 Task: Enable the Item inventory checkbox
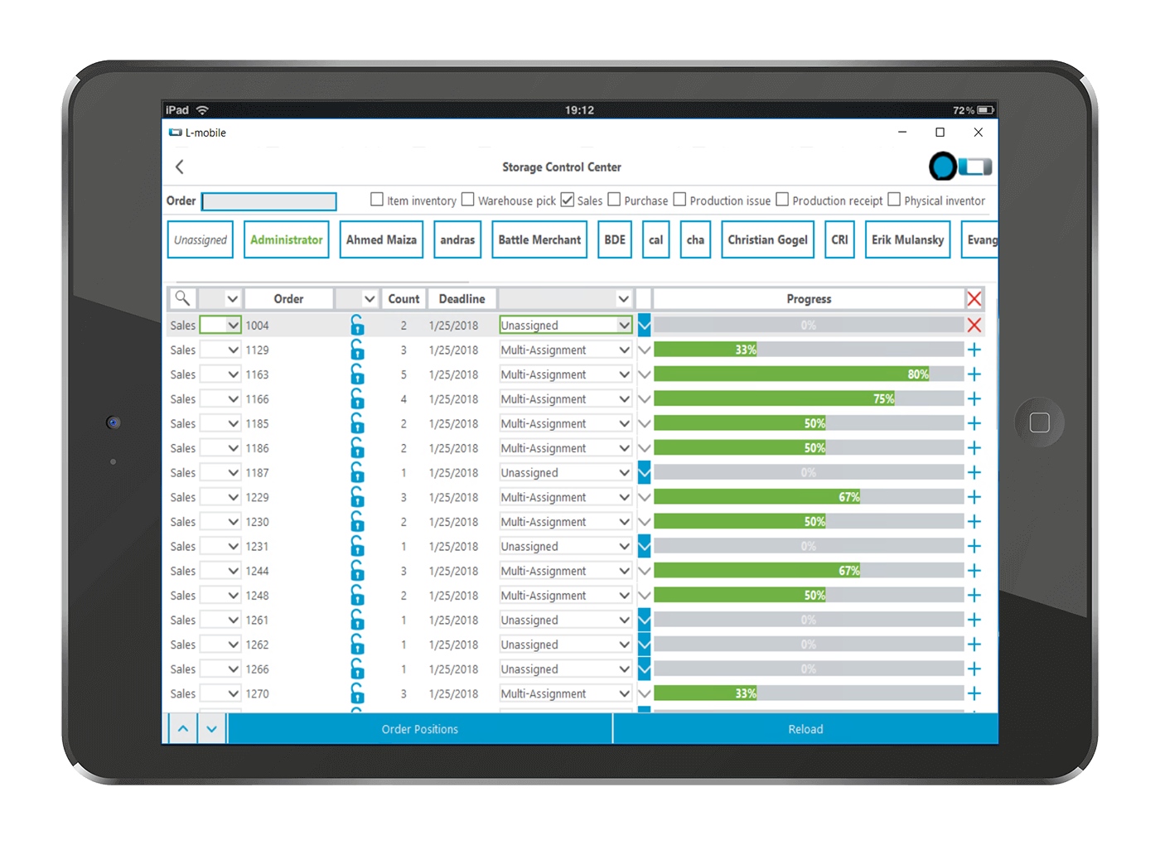pyautogui.click(x=377, y=200)
